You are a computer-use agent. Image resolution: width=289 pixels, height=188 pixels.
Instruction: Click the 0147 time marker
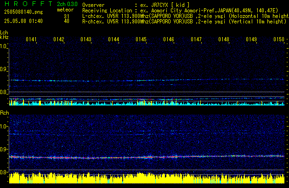click(196, 39)
